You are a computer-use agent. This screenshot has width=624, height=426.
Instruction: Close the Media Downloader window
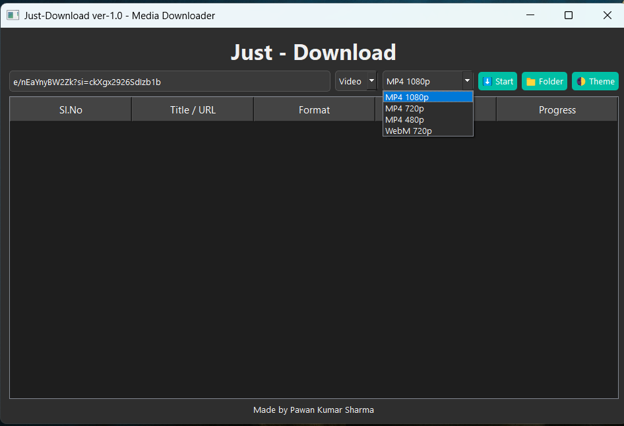(607, 15)
